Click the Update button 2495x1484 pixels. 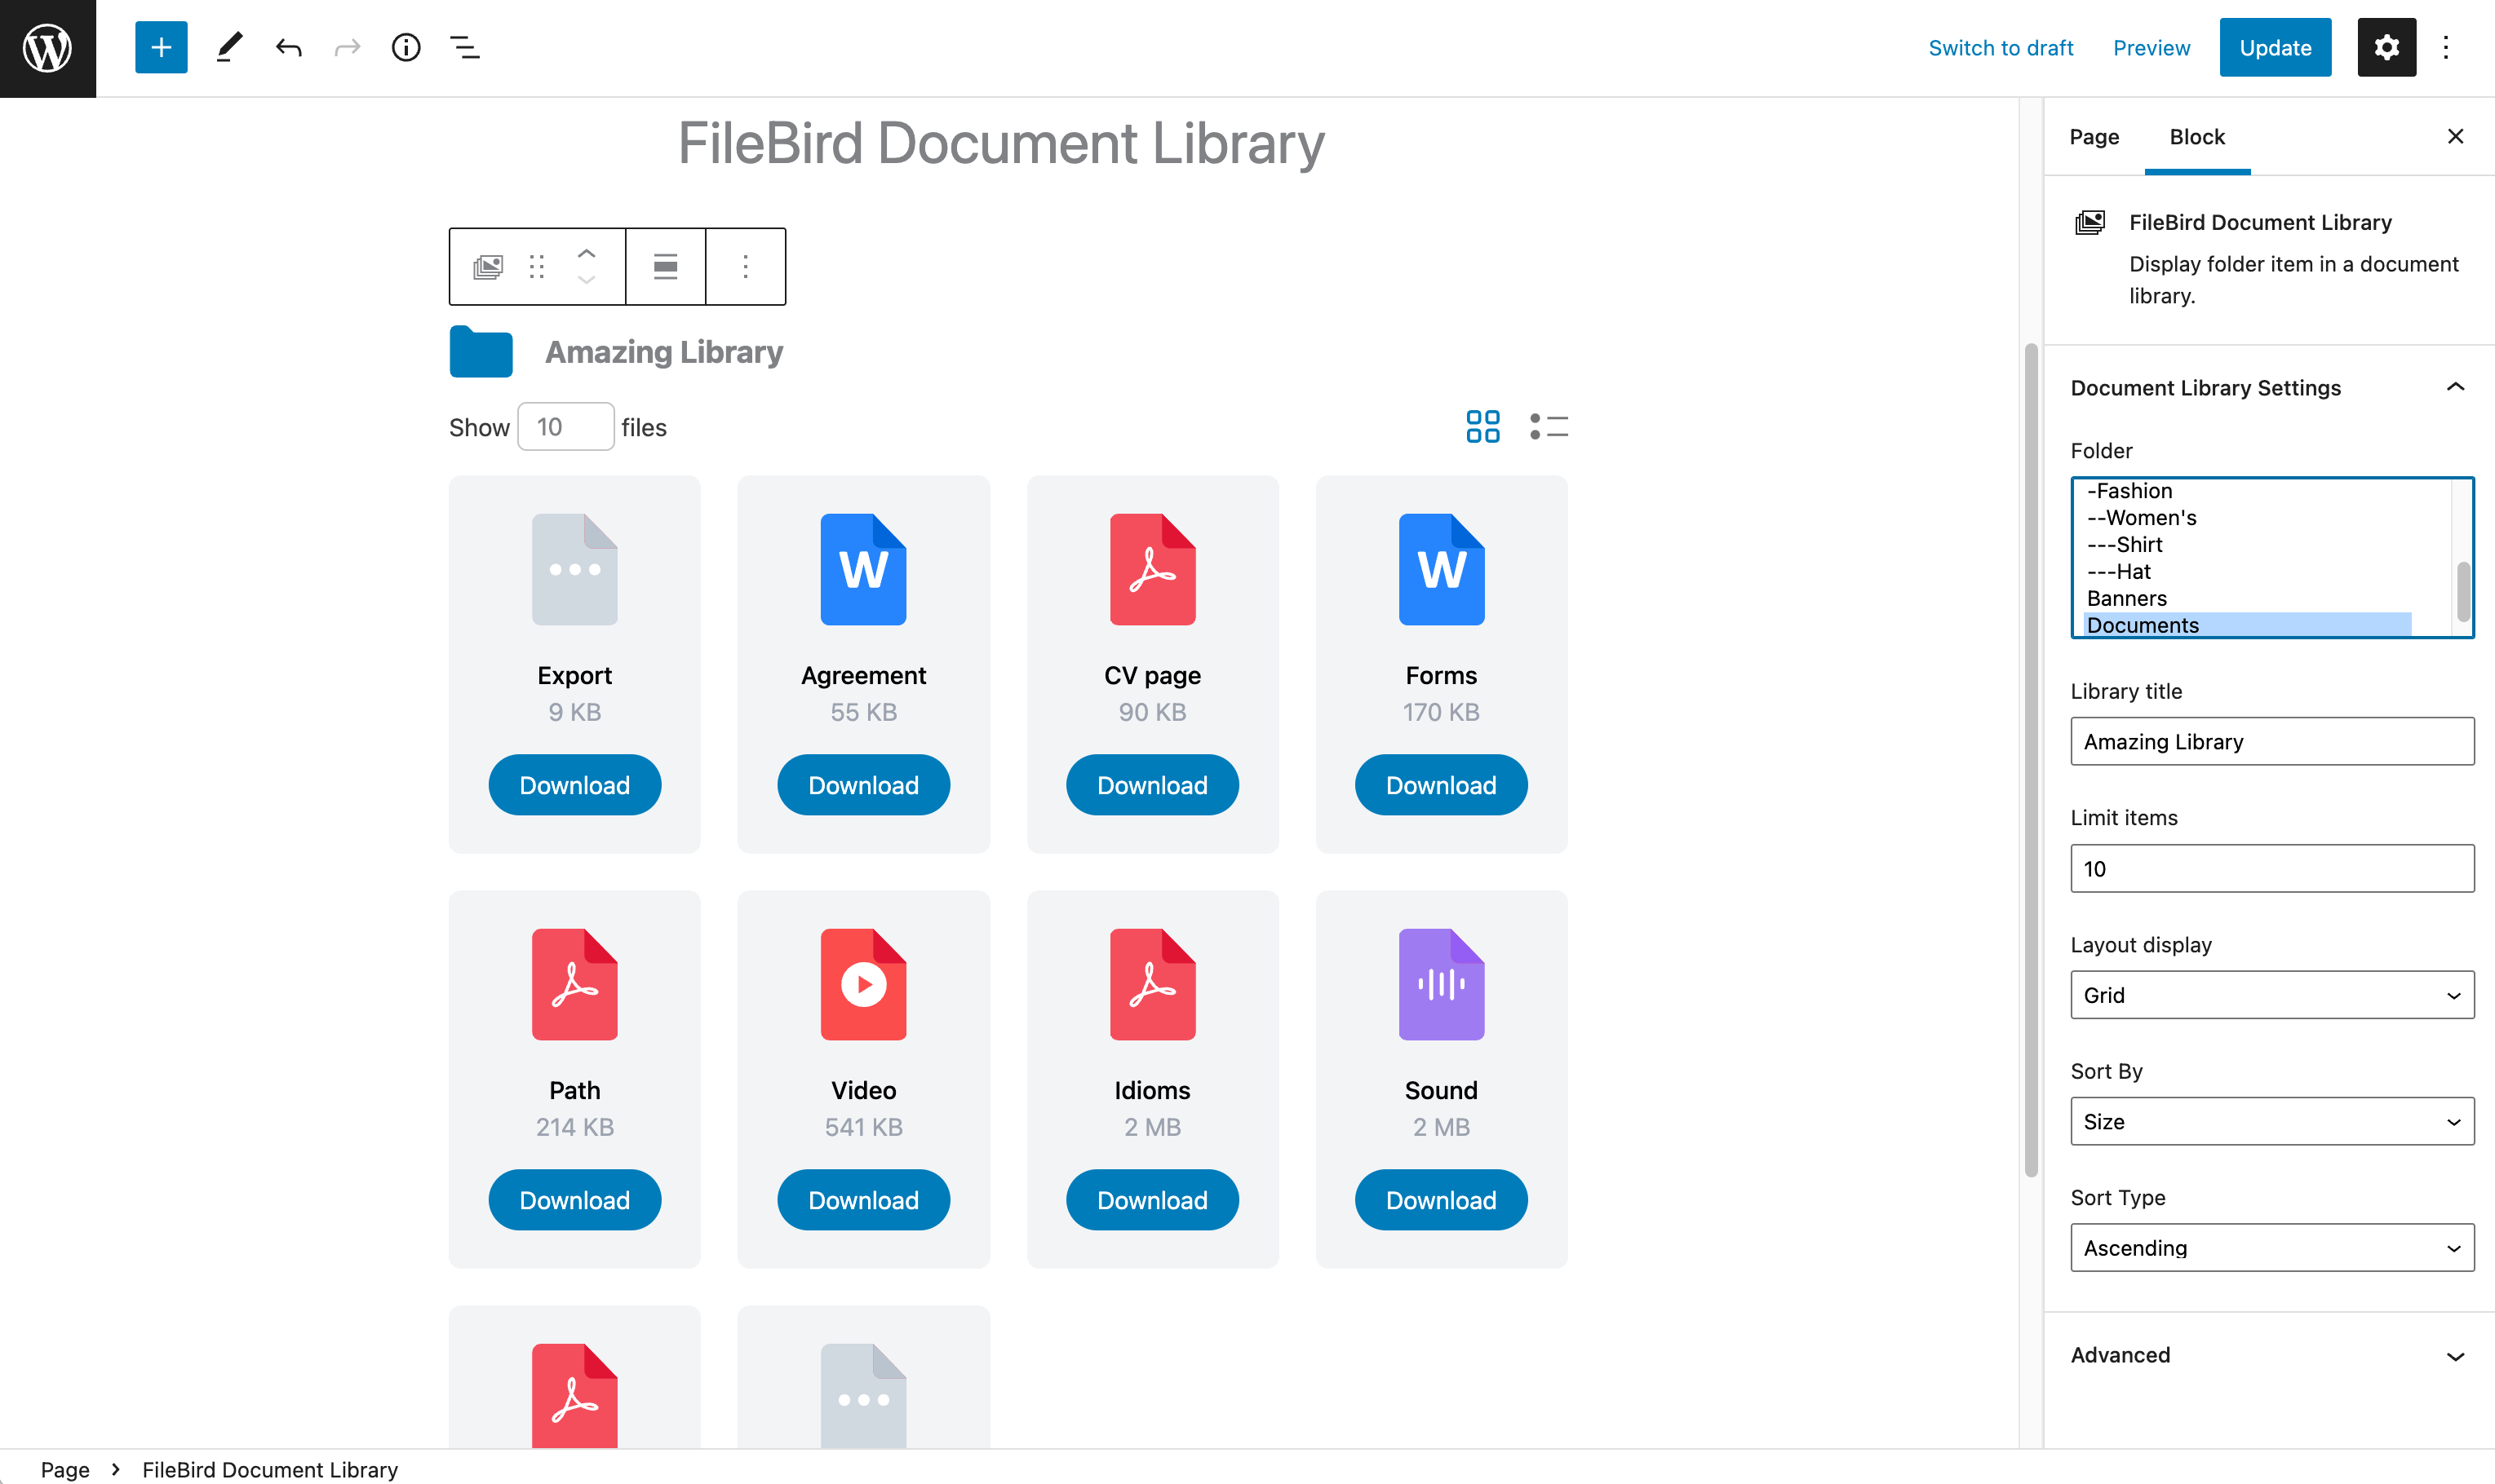[2274, 47]
